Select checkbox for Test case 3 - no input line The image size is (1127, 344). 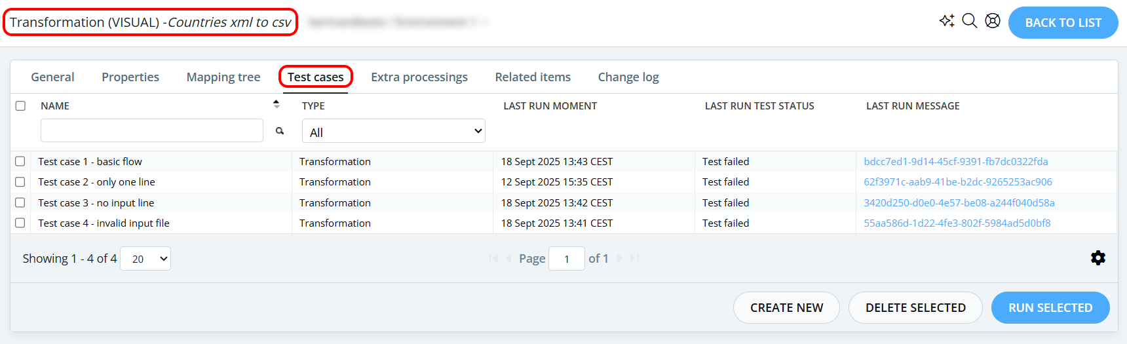[20, 202]
